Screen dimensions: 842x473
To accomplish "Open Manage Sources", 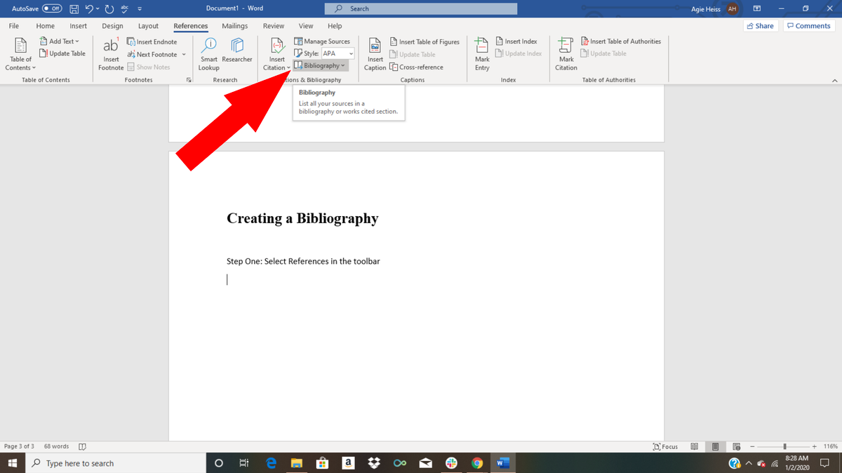I will [x=322, y=41].
